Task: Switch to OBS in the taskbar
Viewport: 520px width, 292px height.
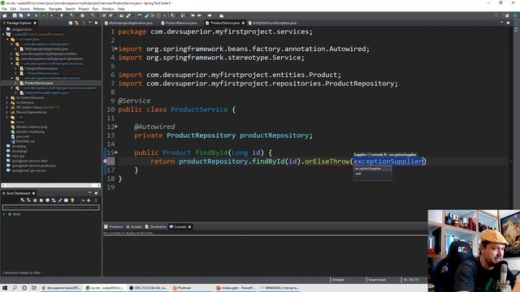Action: pyautogui.click(x=148, y=288)
